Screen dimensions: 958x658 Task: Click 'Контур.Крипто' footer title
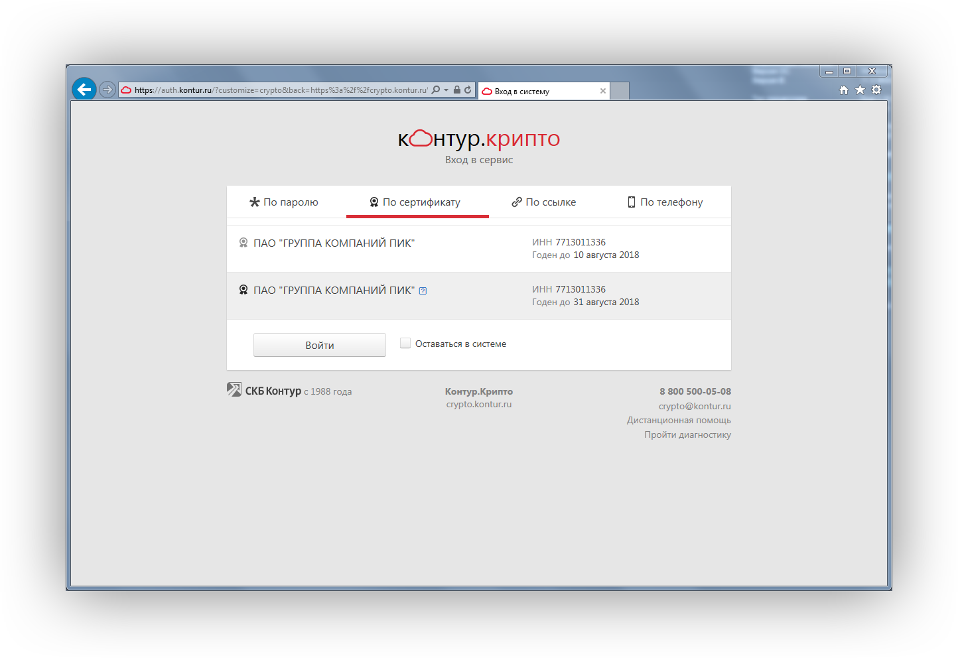point(479,391)
